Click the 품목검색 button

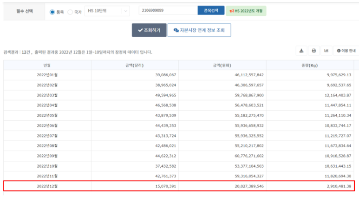211,10
